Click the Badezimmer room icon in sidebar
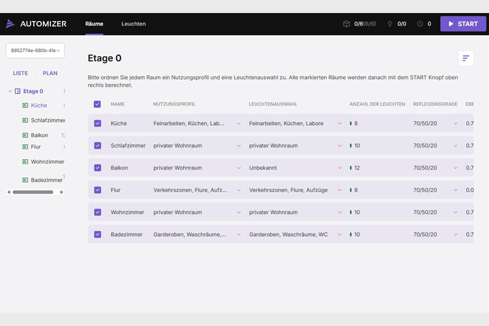The height and width of the screenshot is (326, 489). 25,180
